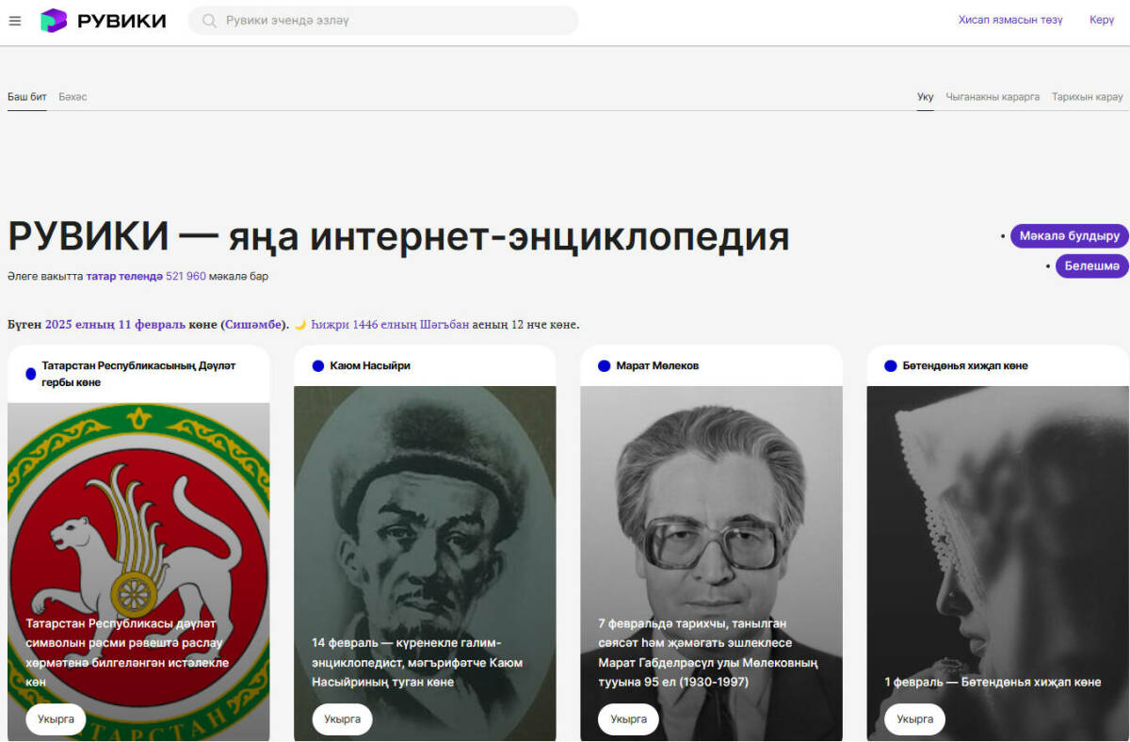Switch to the Бәхәс tab

73,97
